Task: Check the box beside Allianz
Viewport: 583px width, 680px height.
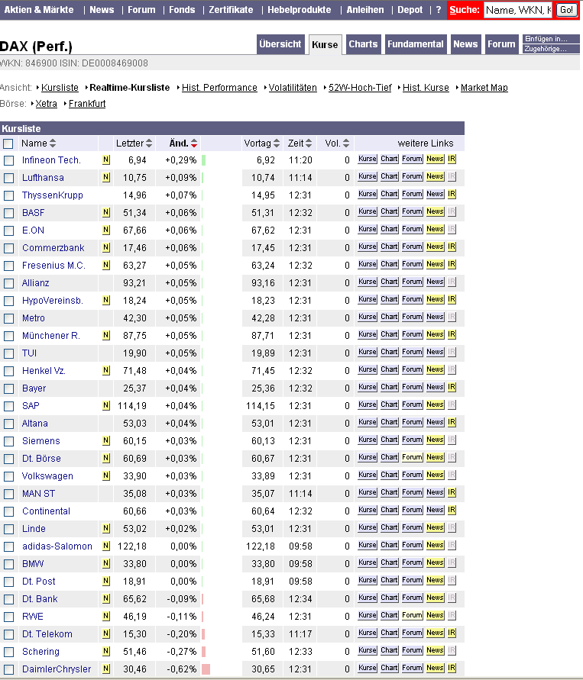Action: coord(8,283)
